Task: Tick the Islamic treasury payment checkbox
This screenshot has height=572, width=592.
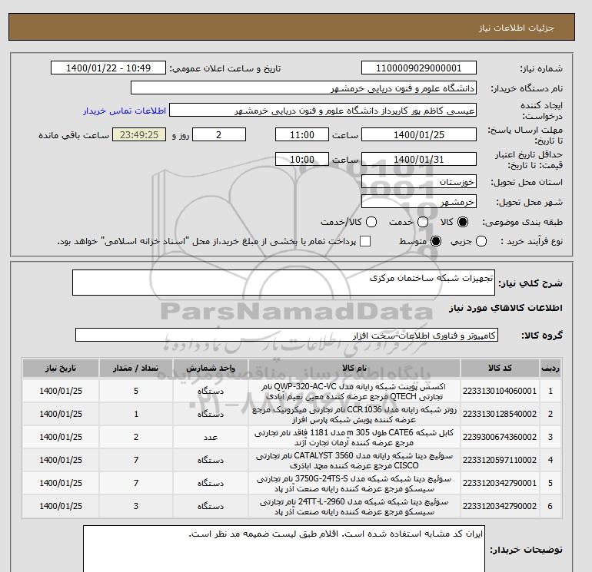Action: pyautogui.click(x=365, y=241)
